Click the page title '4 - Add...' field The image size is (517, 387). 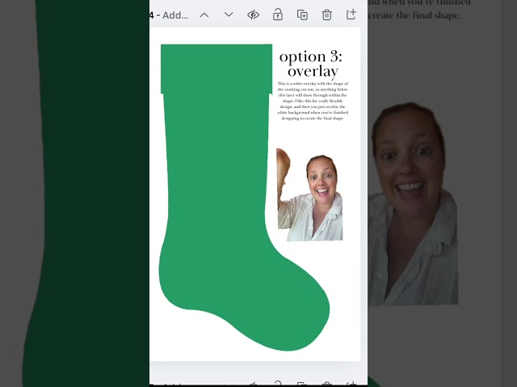click(x=169, y=15)
